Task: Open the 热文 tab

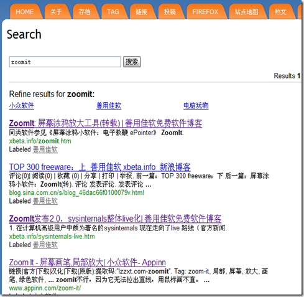Action: pos(280,12)
